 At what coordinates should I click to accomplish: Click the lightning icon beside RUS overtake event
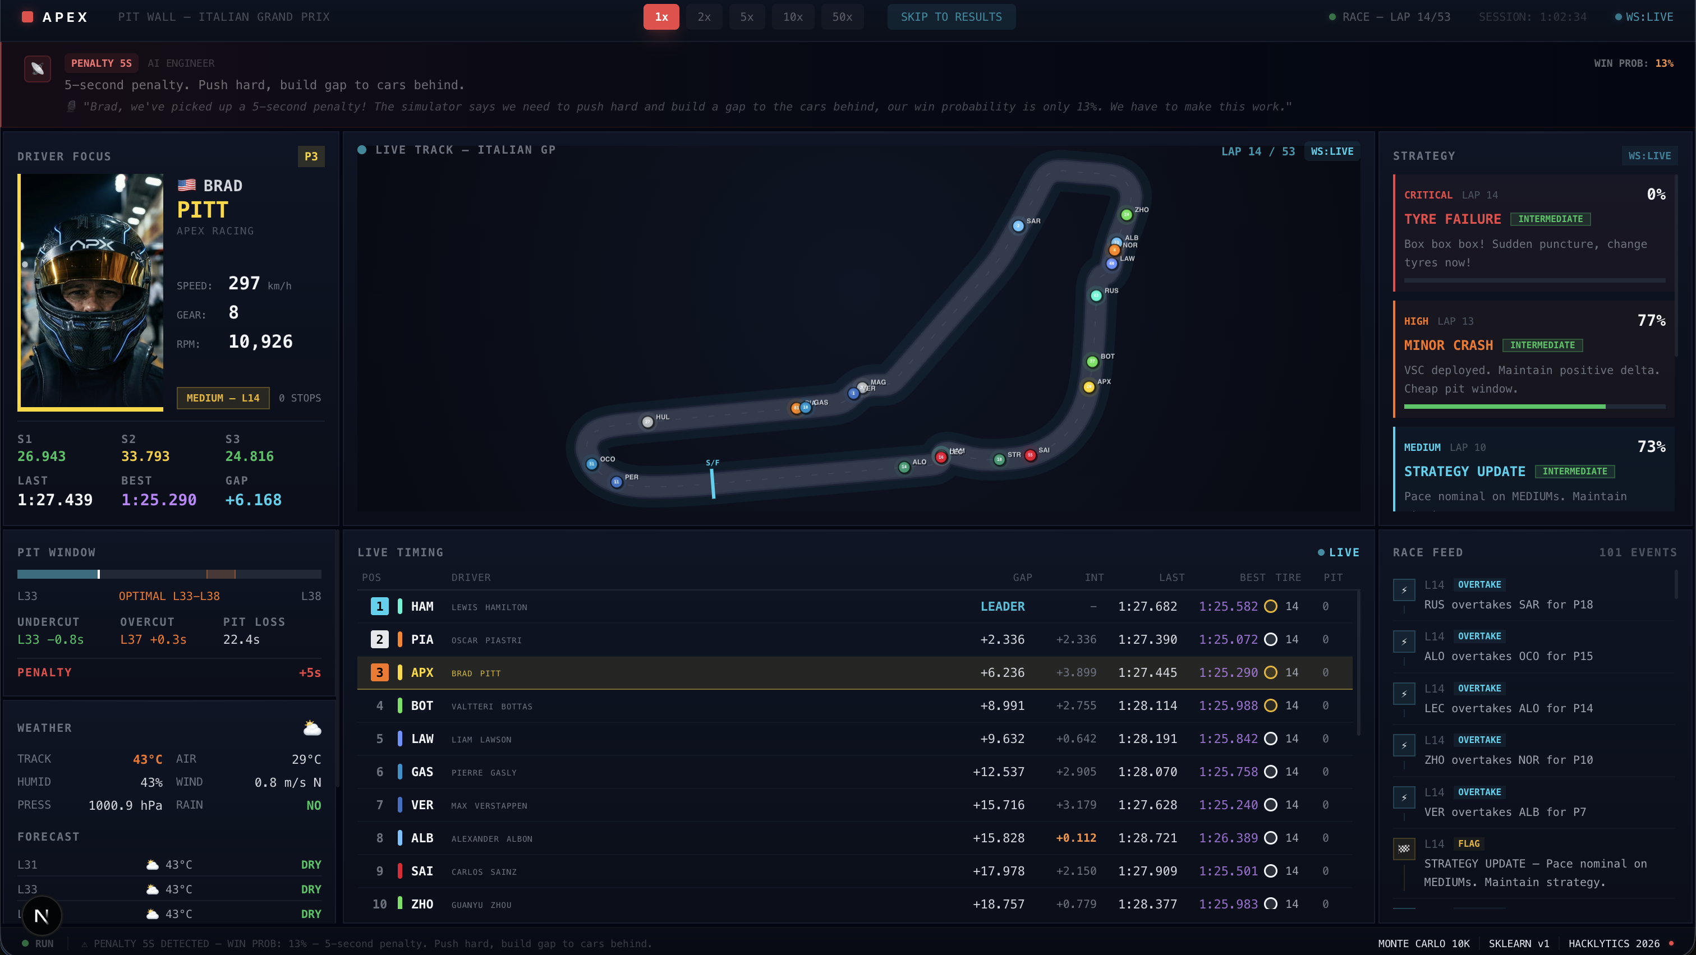(x=1404, y=590)
